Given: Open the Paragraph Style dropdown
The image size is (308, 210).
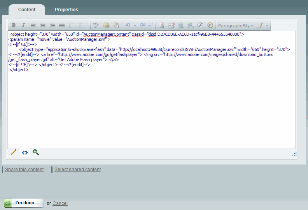Looking at the screenshot, I should click(236, 26).
